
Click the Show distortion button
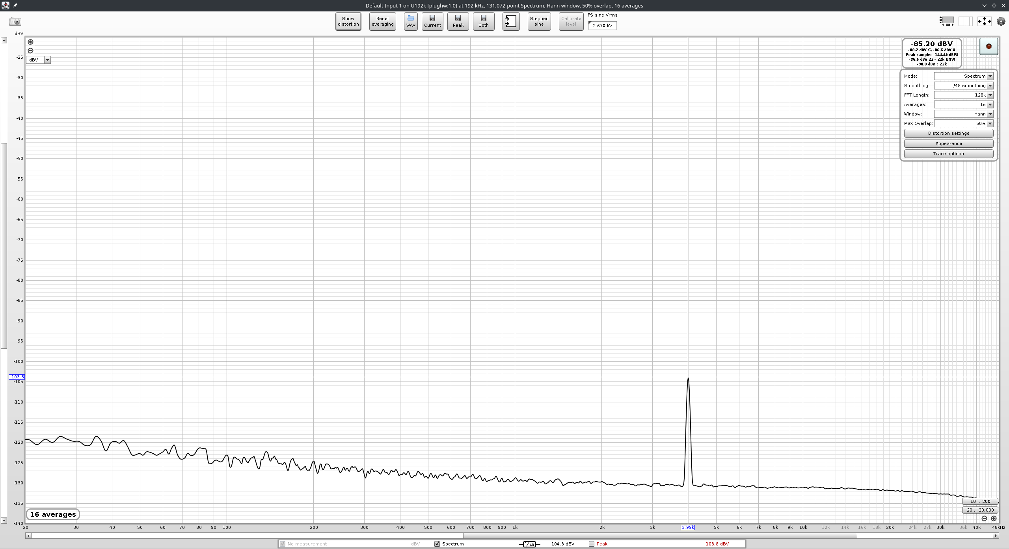(x=348, y=21)
